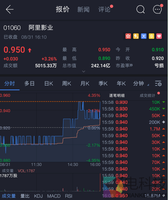Tap the 4.35% axis label
The width and height of the screenshot is (168, 200).
94,95
